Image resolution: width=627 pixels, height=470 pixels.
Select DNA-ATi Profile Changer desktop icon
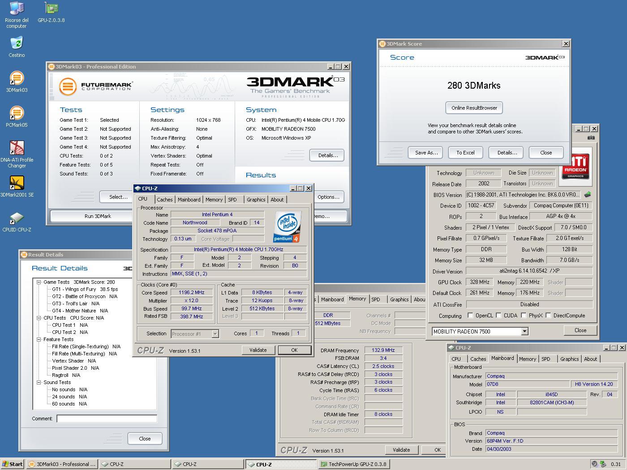click(x=17, y=154)
